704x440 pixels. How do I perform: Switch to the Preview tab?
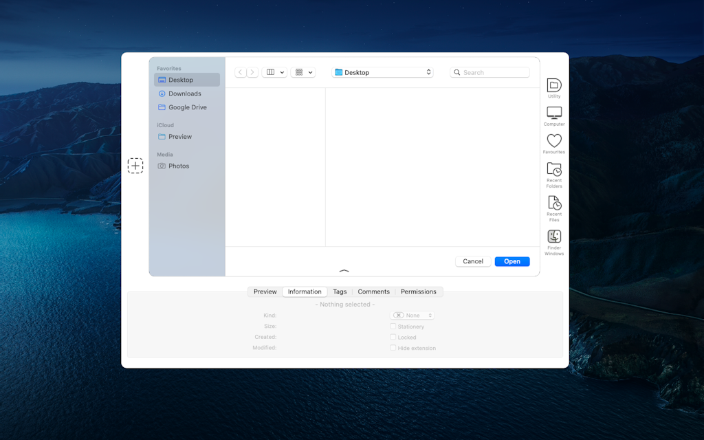click(265, 291)
